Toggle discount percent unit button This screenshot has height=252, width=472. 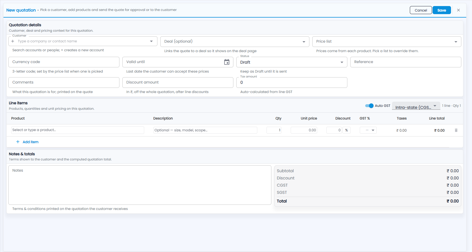[347, 130]
